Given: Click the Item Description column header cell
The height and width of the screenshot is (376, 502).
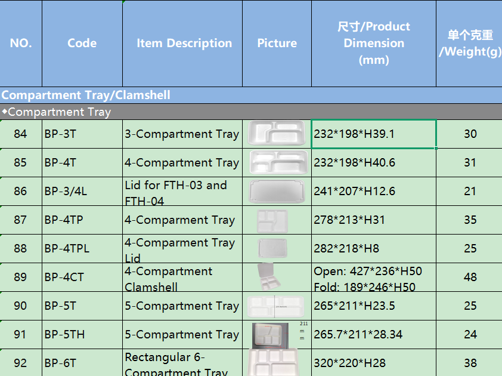Looking at the screenshot, I should tap(184, 44).
